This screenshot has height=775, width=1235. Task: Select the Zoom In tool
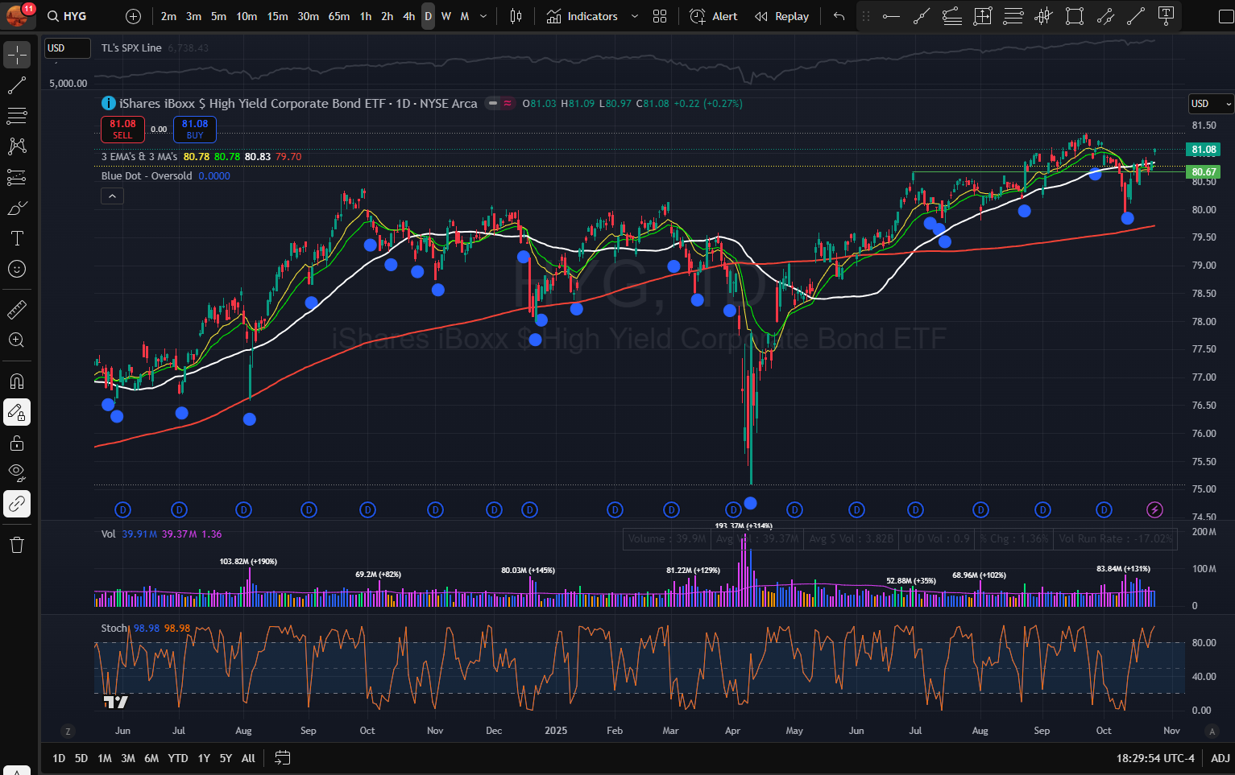[17, 340]
